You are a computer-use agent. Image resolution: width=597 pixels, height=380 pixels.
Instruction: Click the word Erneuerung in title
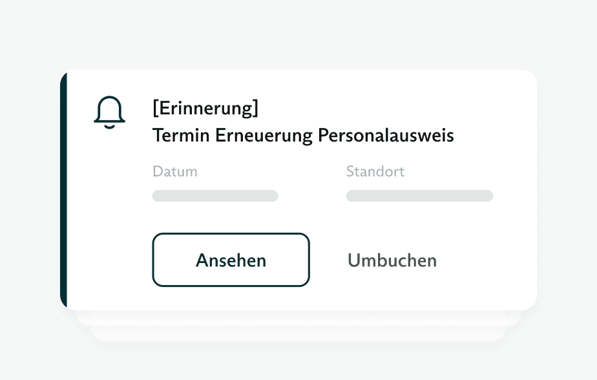point(264,136)
